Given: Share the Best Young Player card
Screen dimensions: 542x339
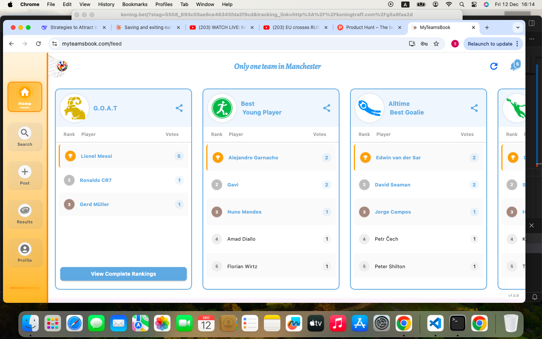Looking at the screenshot, I should [x=326, y=108].
